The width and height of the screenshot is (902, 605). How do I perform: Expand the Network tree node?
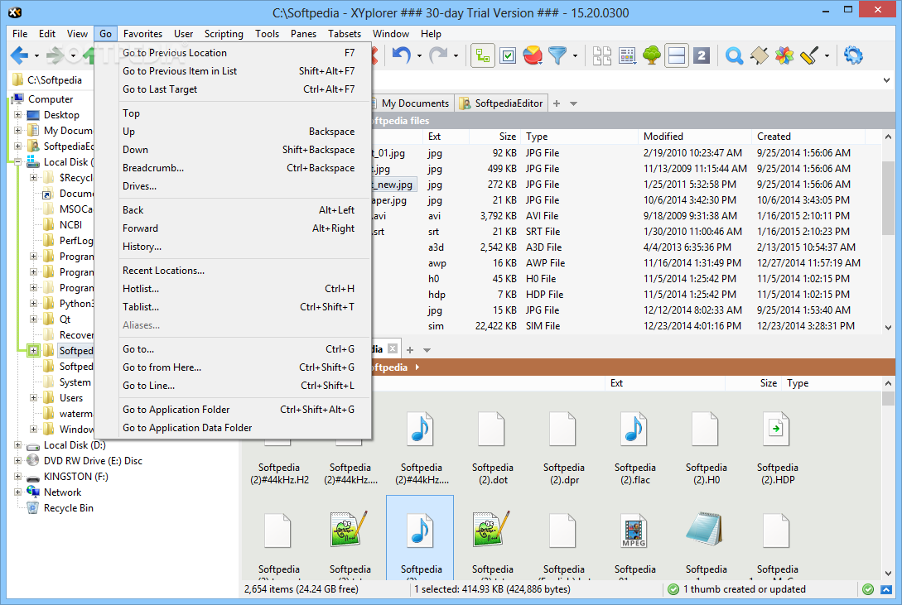pyautogui.click(x=18, y=492)
